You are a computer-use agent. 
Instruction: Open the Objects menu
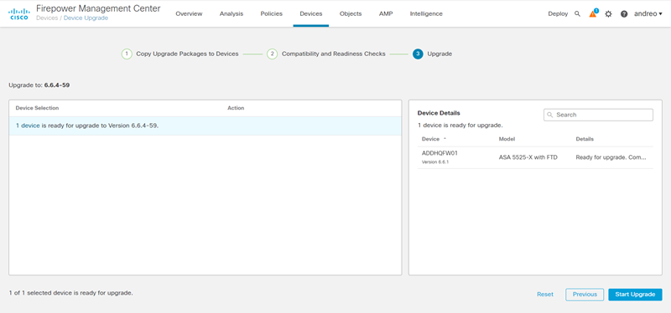(x=351, y=13)
